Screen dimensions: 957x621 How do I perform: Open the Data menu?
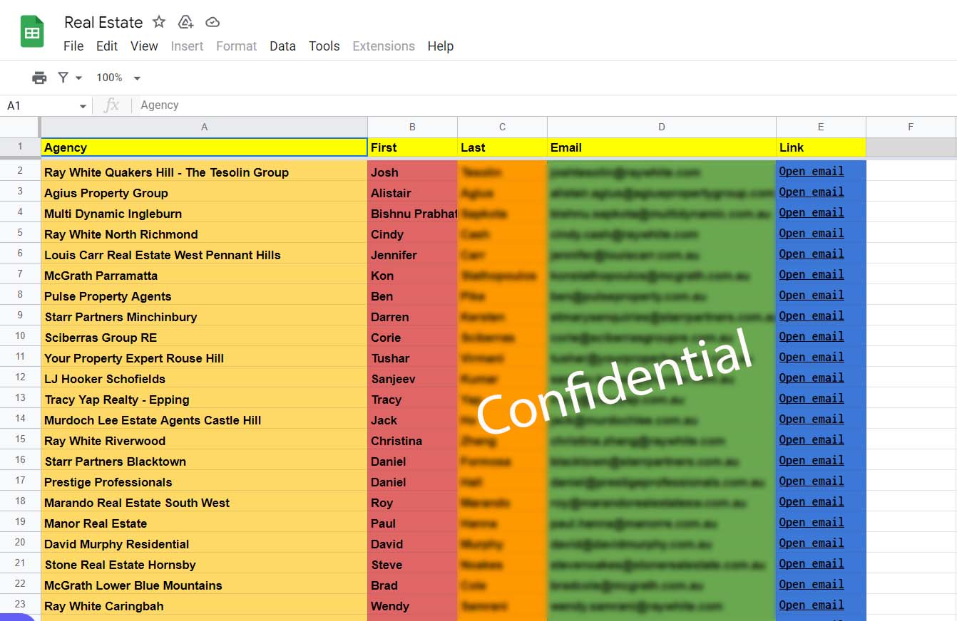282,46
